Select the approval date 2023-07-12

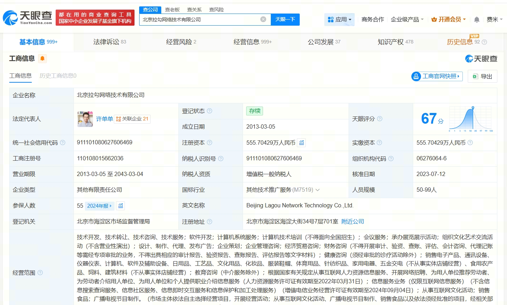click(431, 174)
